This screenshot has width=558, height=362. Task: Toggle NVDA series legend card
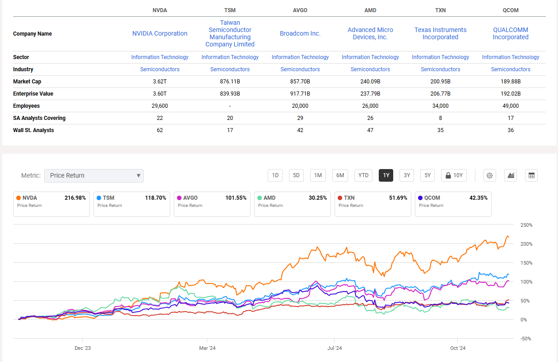(x=51, y=204)
